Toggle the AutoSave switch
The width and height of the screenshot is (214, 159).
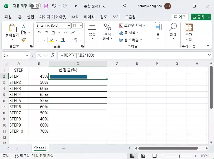tap(35, 6)
